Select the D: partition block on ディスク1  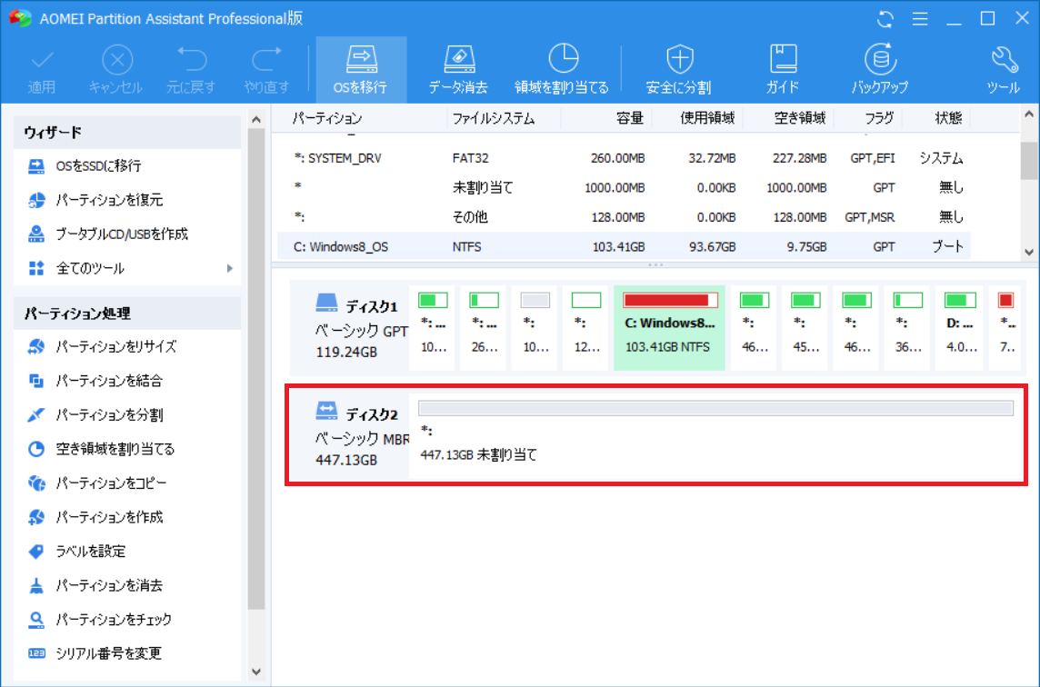click(959, 327)
